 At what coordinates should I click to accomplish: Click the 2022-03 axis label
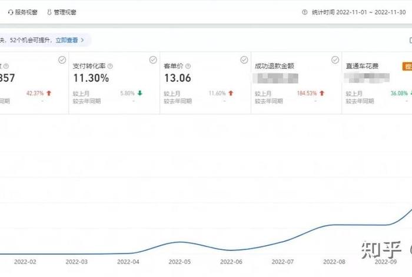(x=77, y=262)
